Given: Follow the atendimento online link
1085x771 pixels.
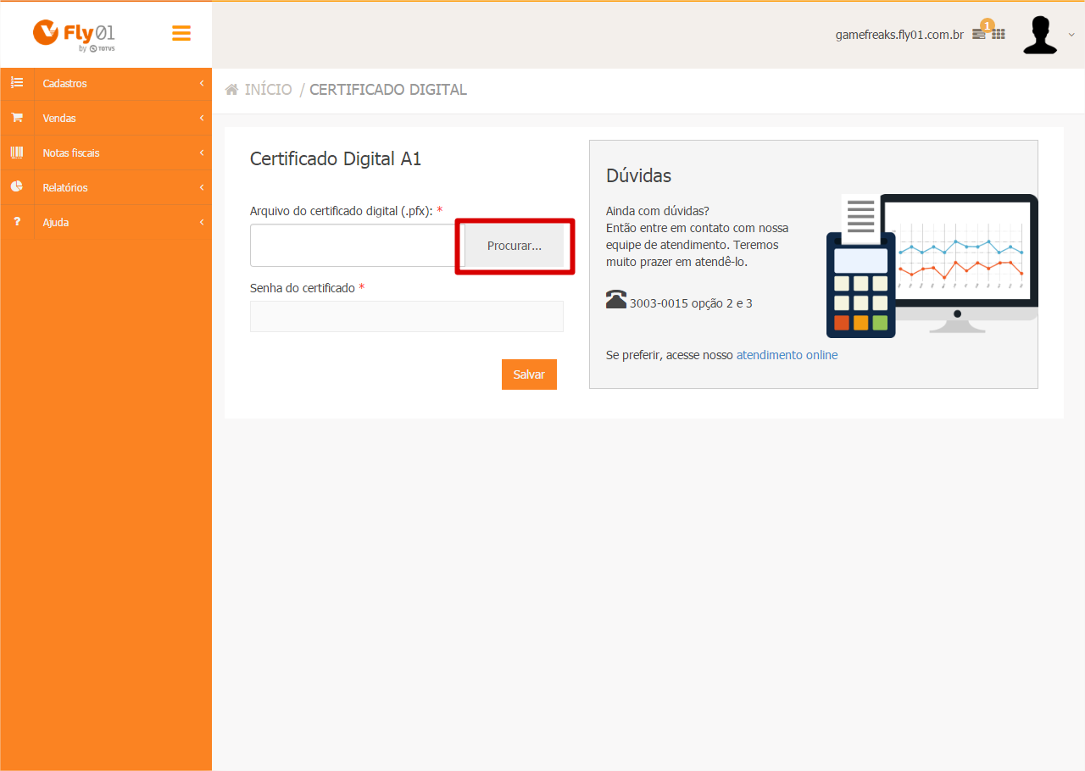Looking at the screenshot, I should (787, 355).
